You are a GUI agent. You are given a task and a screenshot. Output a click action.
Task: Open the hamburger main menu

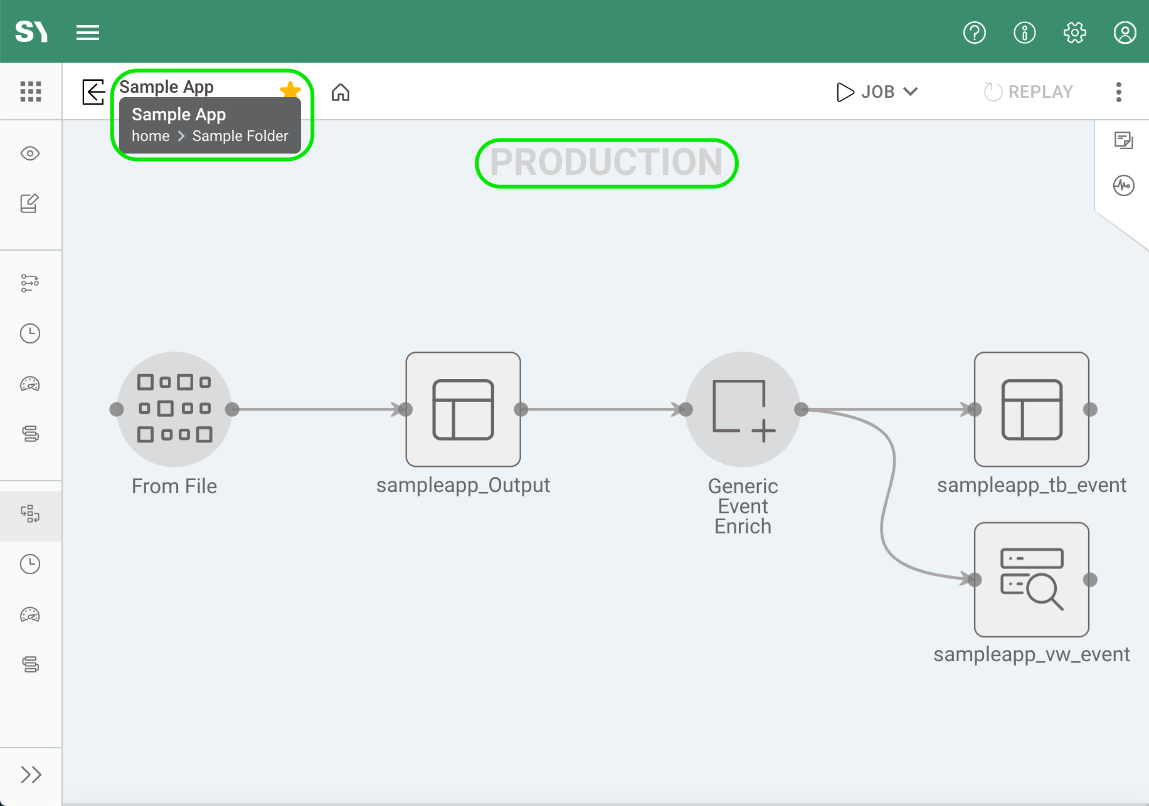[x=88, y=33]
